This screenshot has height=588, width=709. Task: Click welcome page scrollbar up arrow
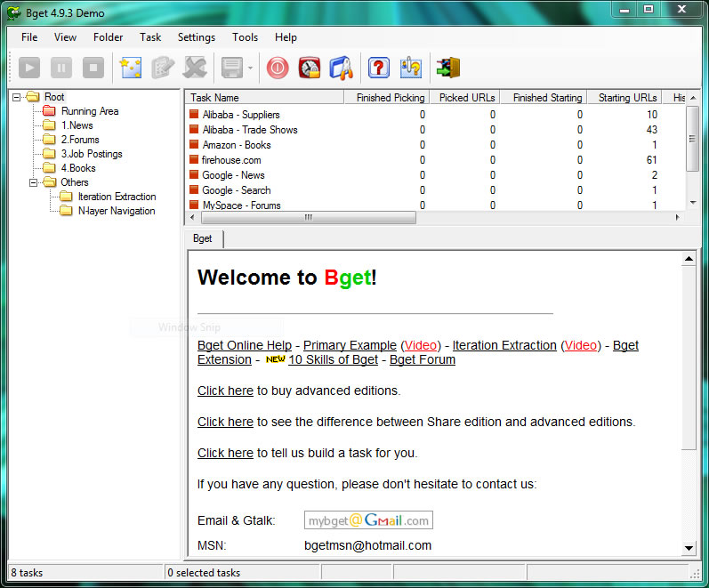[x=689, y=259]
